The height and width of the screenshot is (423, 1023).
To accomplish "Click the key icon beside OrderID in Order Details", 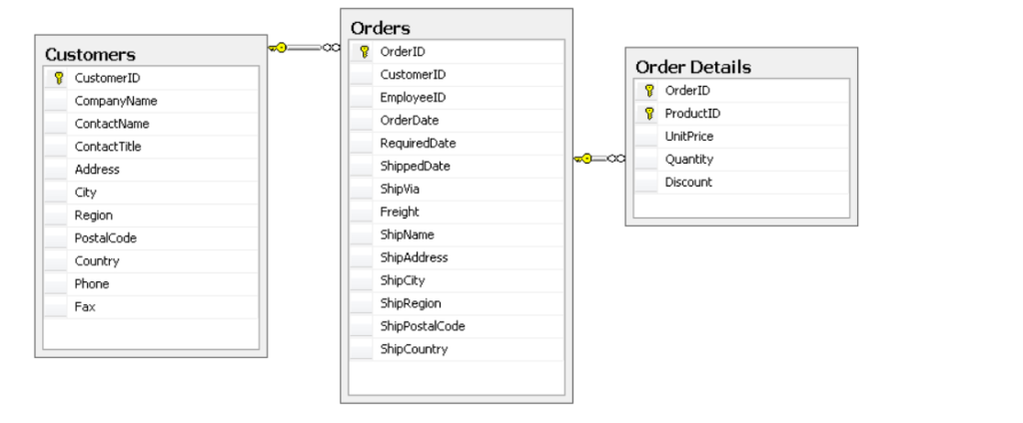I will coord(648,91).
